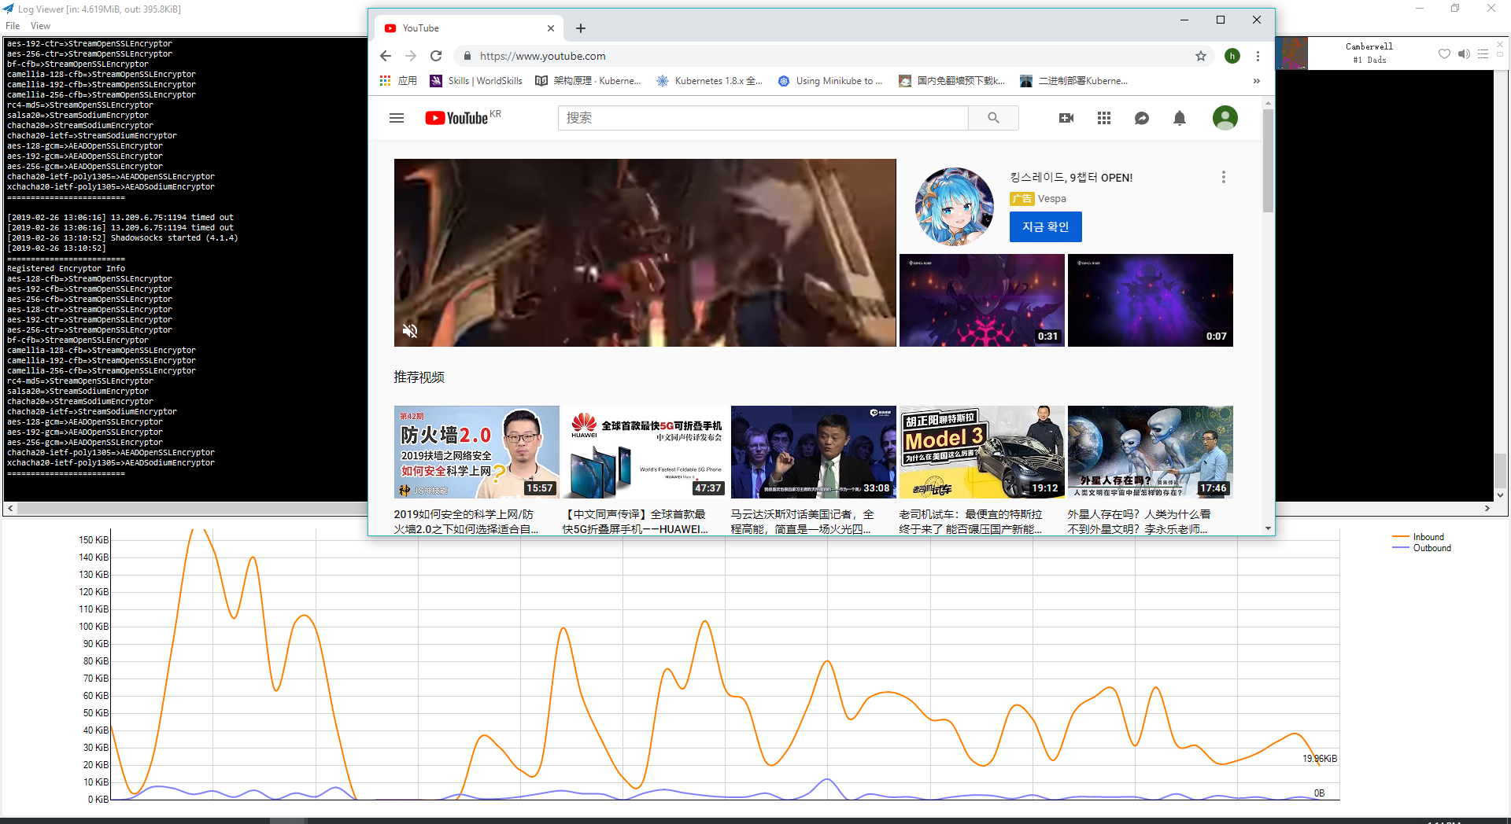The width and height of the screenshot is (1511, 824).
Task: Open the Using Minikube bookmark
Action: 830,81
